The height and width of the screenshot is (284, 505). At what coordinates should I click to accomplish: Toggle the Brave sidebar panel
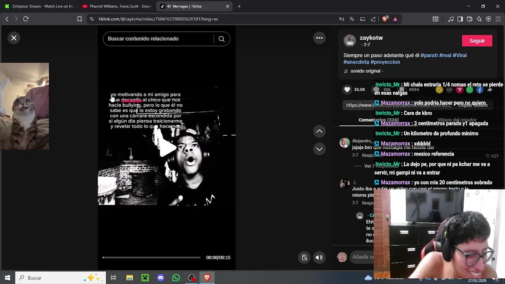tap(460, 19)
